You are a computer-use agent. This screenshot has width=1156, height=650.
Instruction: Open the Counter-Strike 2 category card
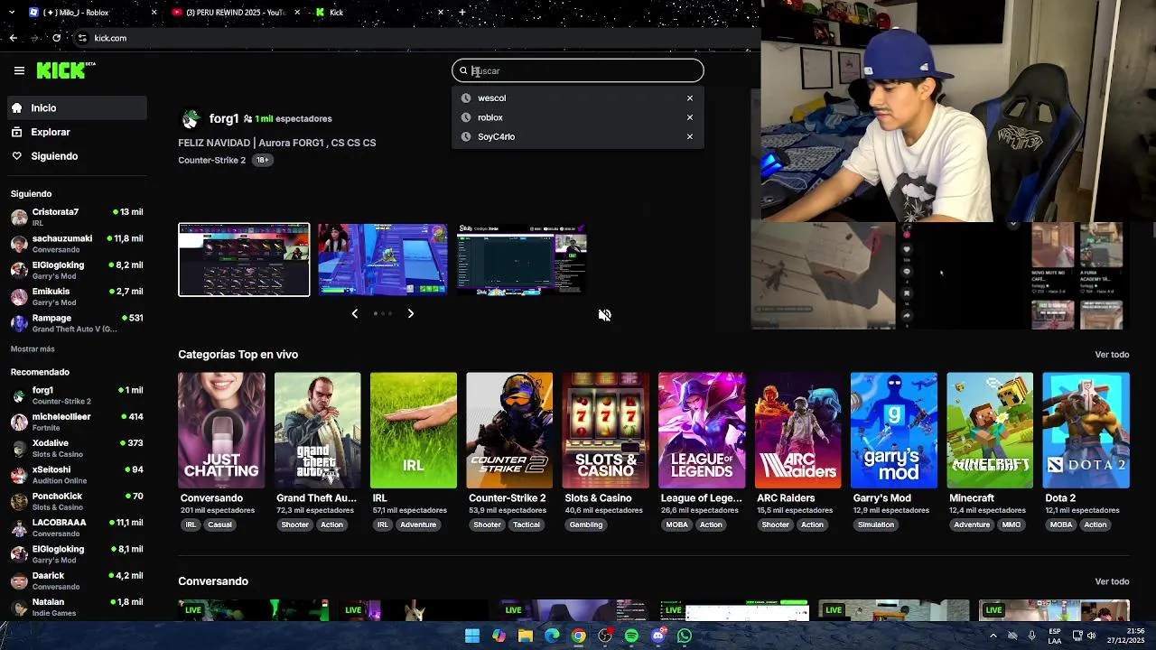click(509, 431)
